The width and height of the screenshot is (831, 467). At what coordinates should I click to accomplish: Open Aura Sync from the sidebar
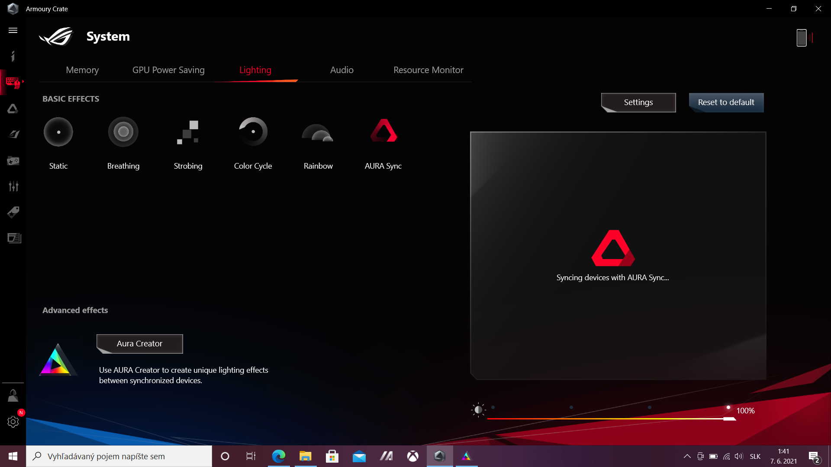13,109
